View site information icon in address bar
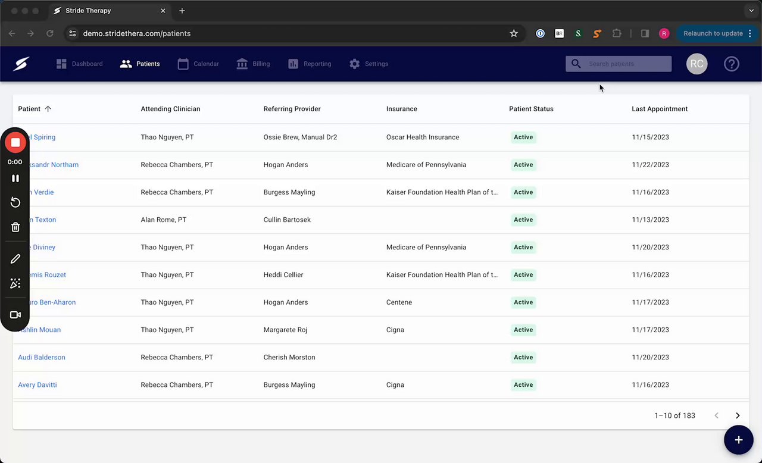The width and height of the screenshot is (762, 463). point(73,33)
